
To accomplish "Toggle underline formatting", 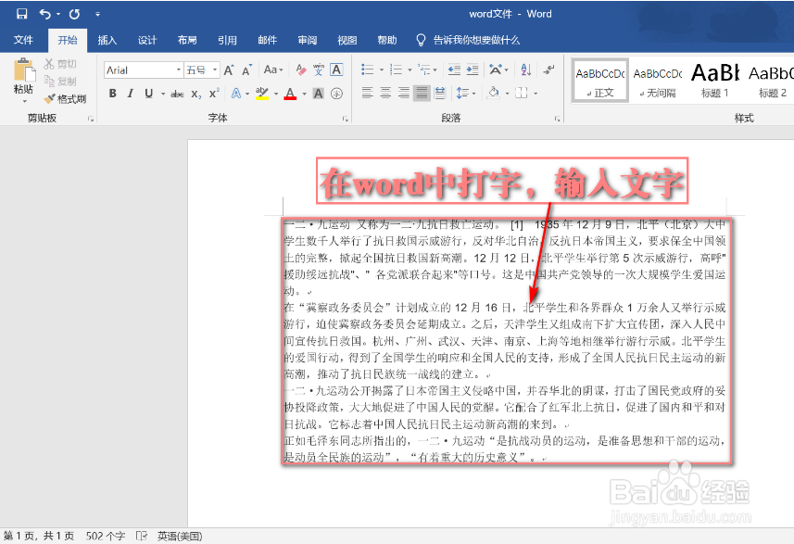I will [148, 94].
